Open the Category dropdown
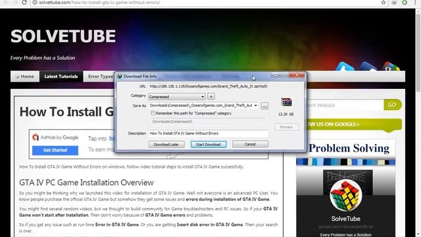This screenshot has width=421, height=237. 177,97
